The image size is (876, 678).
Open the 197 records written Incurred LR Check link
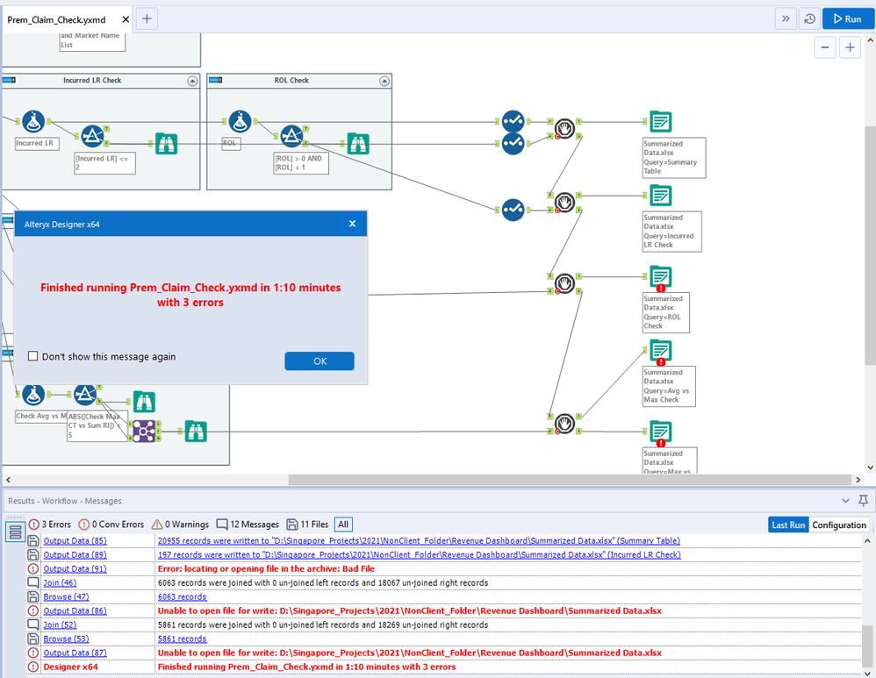coord(419,554)
